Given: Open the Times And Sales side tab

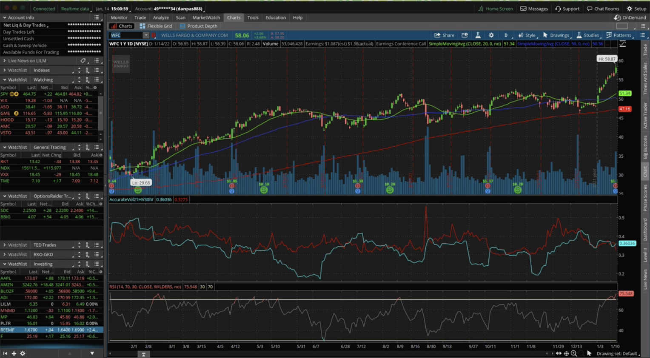Looking at the screenshot, I should 645,79.
